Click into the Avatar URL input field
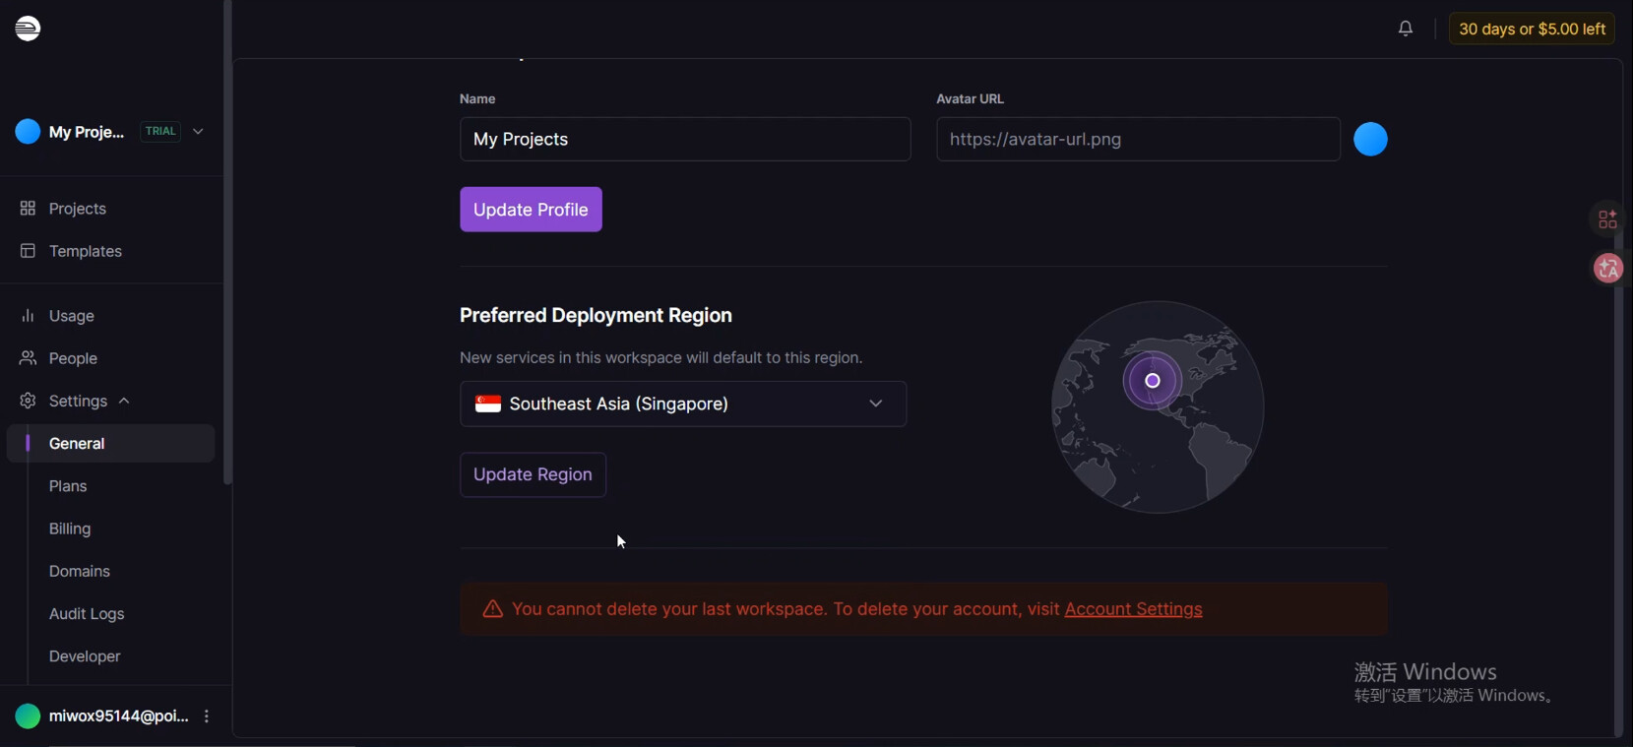This screenshot has width=1633, height=747. tap(1138, 140)
